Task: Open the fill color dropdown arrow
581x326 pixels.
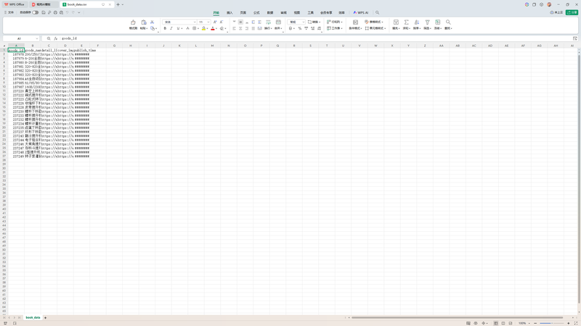Action: pyautogui.click(x=207, y=29)
